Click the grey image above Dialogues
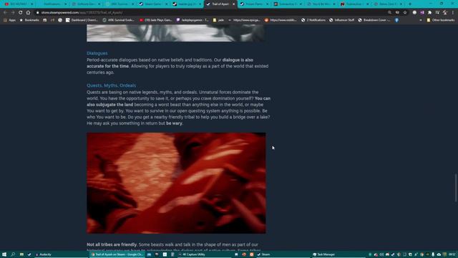This screenshot has height=258, width=458. [x=176, y=33]
